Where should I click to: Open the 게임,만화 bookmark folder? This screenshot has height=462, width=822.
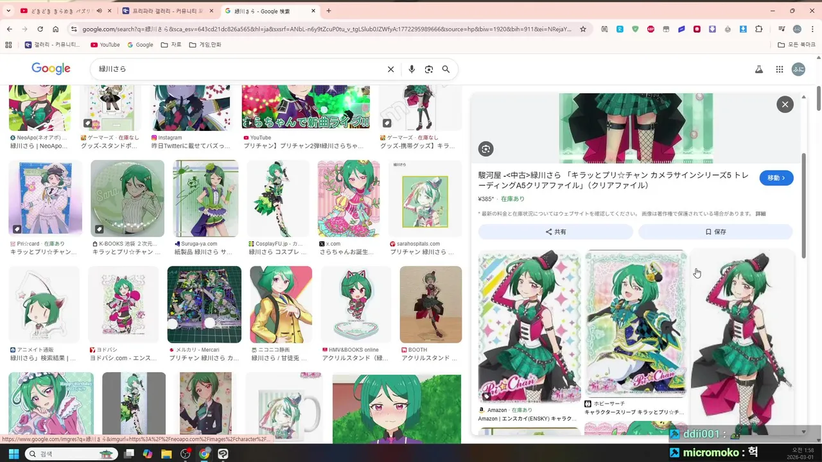coord(205,45)
